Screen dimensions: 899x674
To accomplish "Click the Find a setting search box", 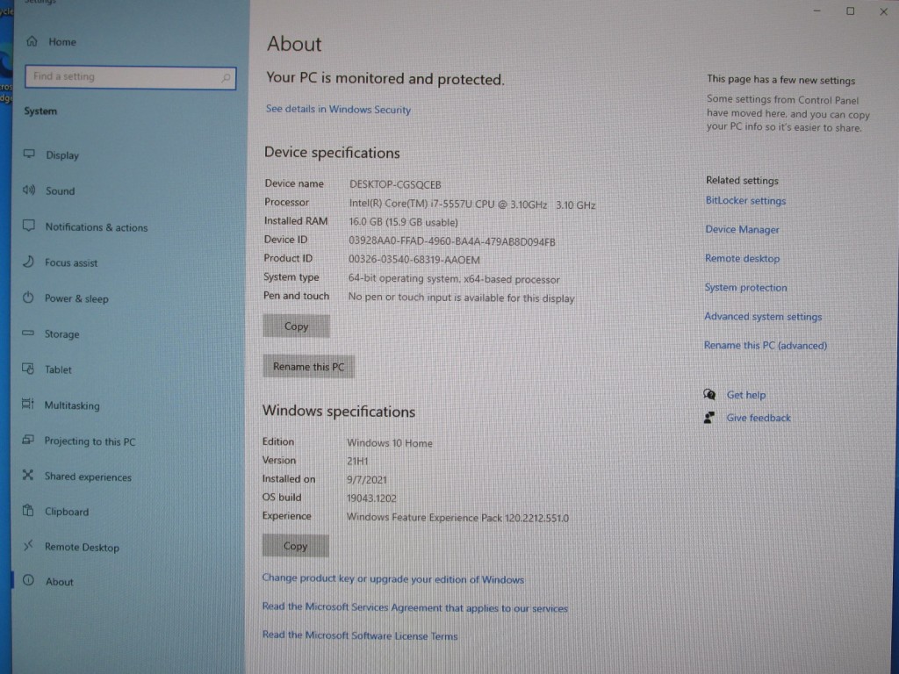I will [130, 77].
